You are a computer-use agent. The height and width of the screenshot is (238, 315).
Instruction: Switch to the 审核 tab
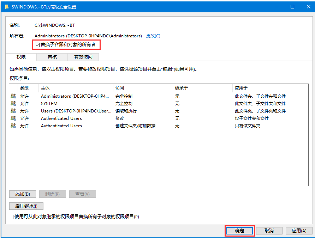[x=52, y=57]
